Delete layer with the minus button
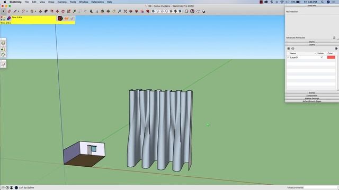The height and width of the screenshot is (190, 339). pyautogui.click(x=293, y=49)
